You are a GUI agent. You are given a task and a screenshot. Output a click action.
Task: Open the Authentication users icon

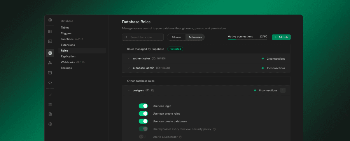pos(50,63)
